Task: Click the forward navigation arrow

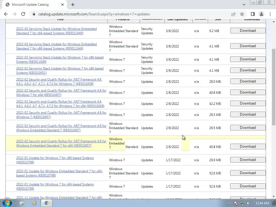Action: 15,14
